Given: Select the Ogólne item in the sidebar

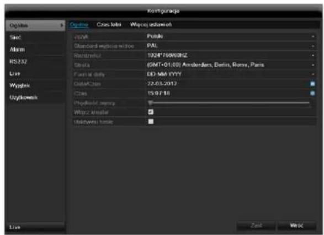Looking at the screenshot, I should click(35, 25).
